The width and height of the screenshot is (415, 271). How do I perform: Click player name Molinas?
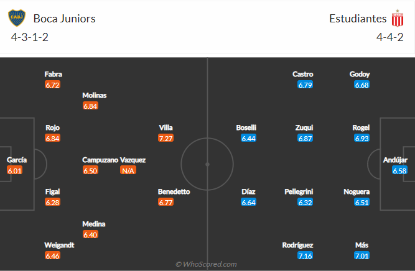[x=95, y=96]
